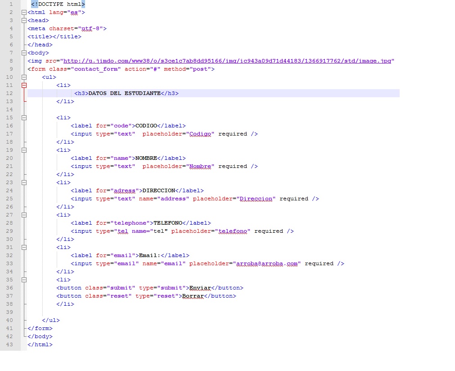Click the arroba@arroba.com placeholder value

[268, 263]
